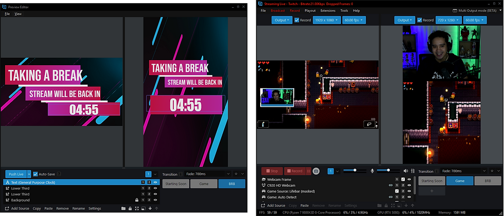This screenshot has width=504, height=216.
Task: Open the Extensions menu
Action: click(328, 11)
